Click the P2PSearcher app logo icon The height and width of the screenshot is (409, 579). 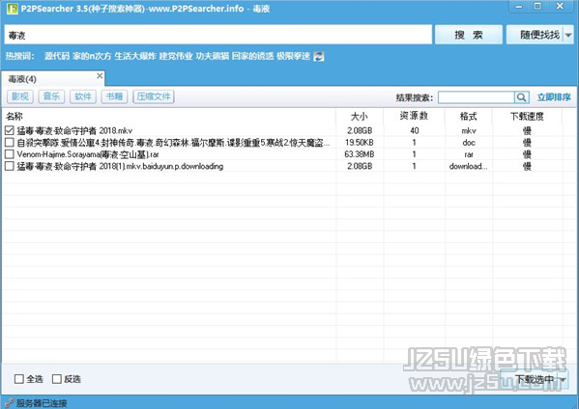point(12,8)
